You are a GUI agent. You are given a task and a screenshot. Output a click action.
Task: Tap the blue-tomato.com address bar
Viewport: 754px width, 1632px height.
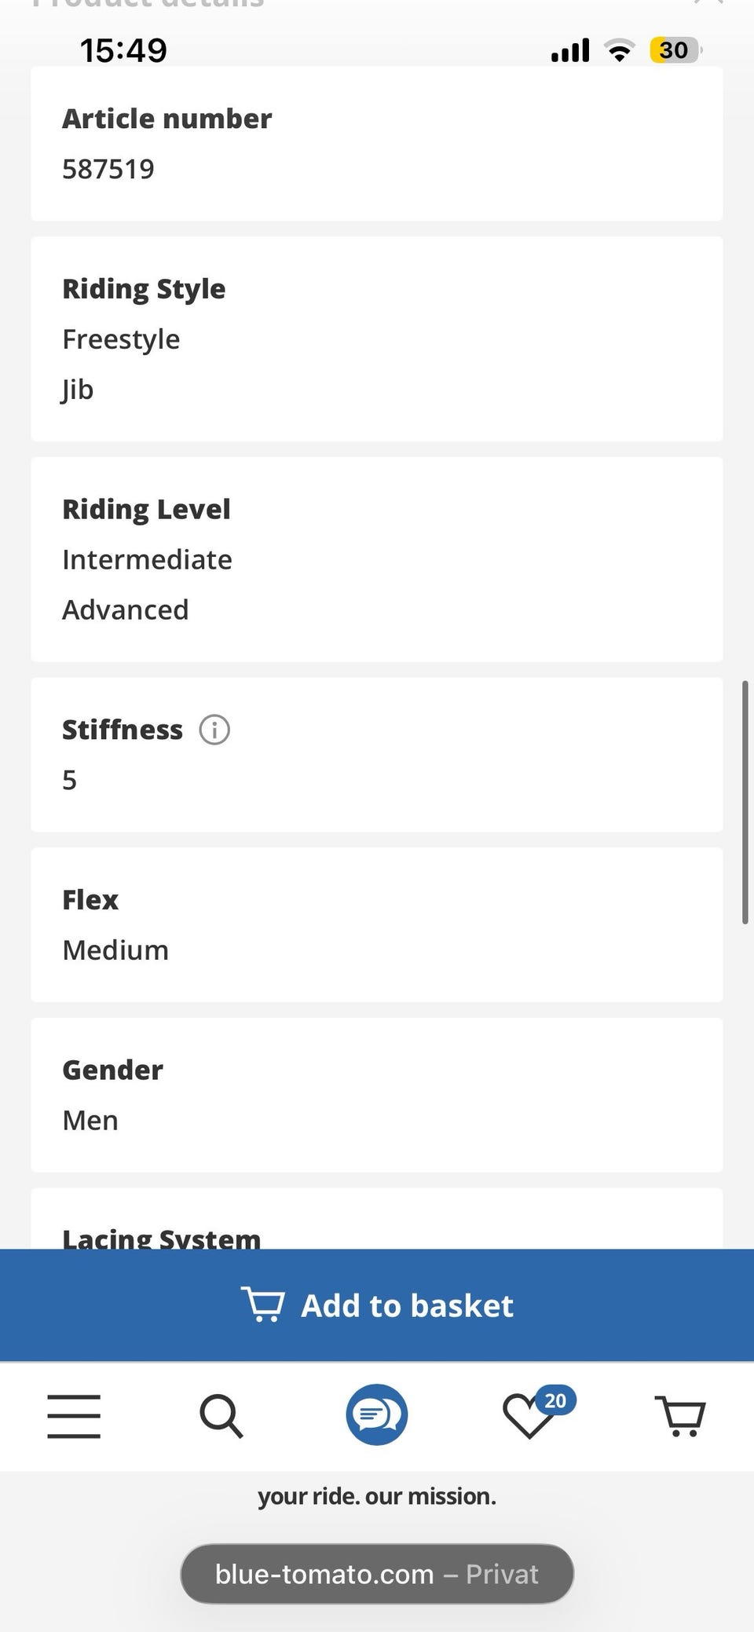[377, 1574]
